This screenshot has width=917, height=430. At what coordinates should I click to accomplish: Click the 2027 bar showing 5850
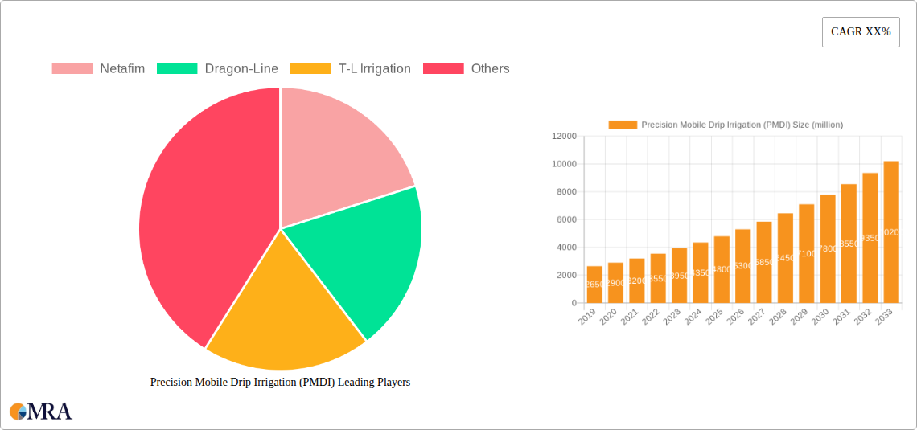click(764, 262)
